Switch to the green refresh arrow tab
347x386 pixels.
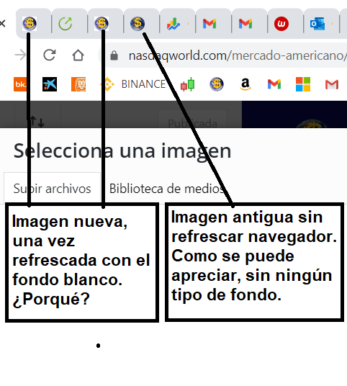69,24
